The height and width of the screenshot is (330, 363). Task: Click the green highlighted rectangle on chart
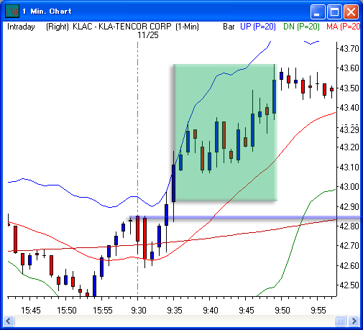coord(225,132)
